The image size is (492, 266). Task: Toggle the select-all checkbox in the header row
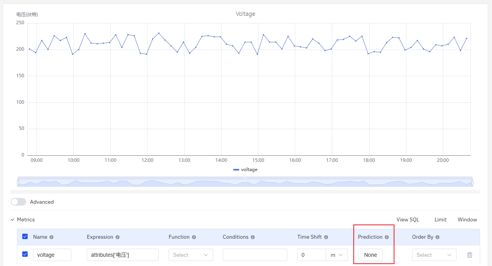coord(25,237)
